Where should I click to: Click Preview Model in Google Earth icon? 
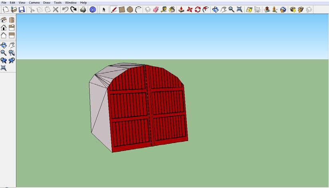pos(283,10)
